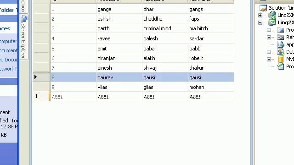Click the 'gausi' lastname cell in row 8
This screenshot has width=294, height=165.
[165, 77]
